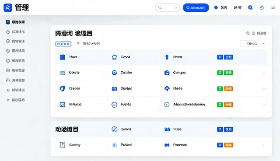Select the small circle option beside the outlined tag
Viewport: 280px width, 161px height.
pyautogui.click(x=78, y=43)
